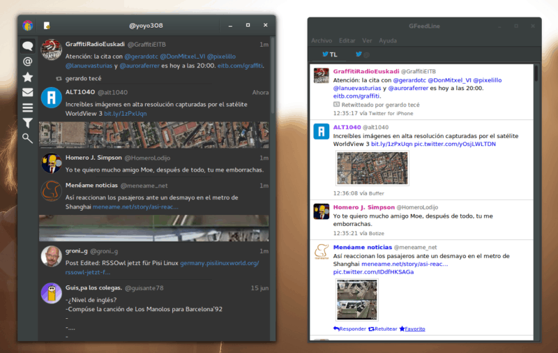The image size is (558, 353).
Task: Open the lists icon in the sidebar
Action: coord(28,107)
